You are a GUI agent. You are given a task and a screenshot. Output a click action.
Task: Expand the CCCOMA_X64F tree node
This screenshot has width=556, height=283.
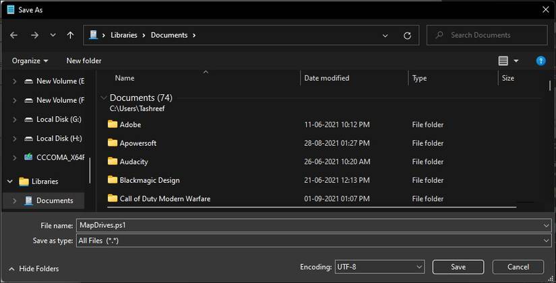click(15, 157)
